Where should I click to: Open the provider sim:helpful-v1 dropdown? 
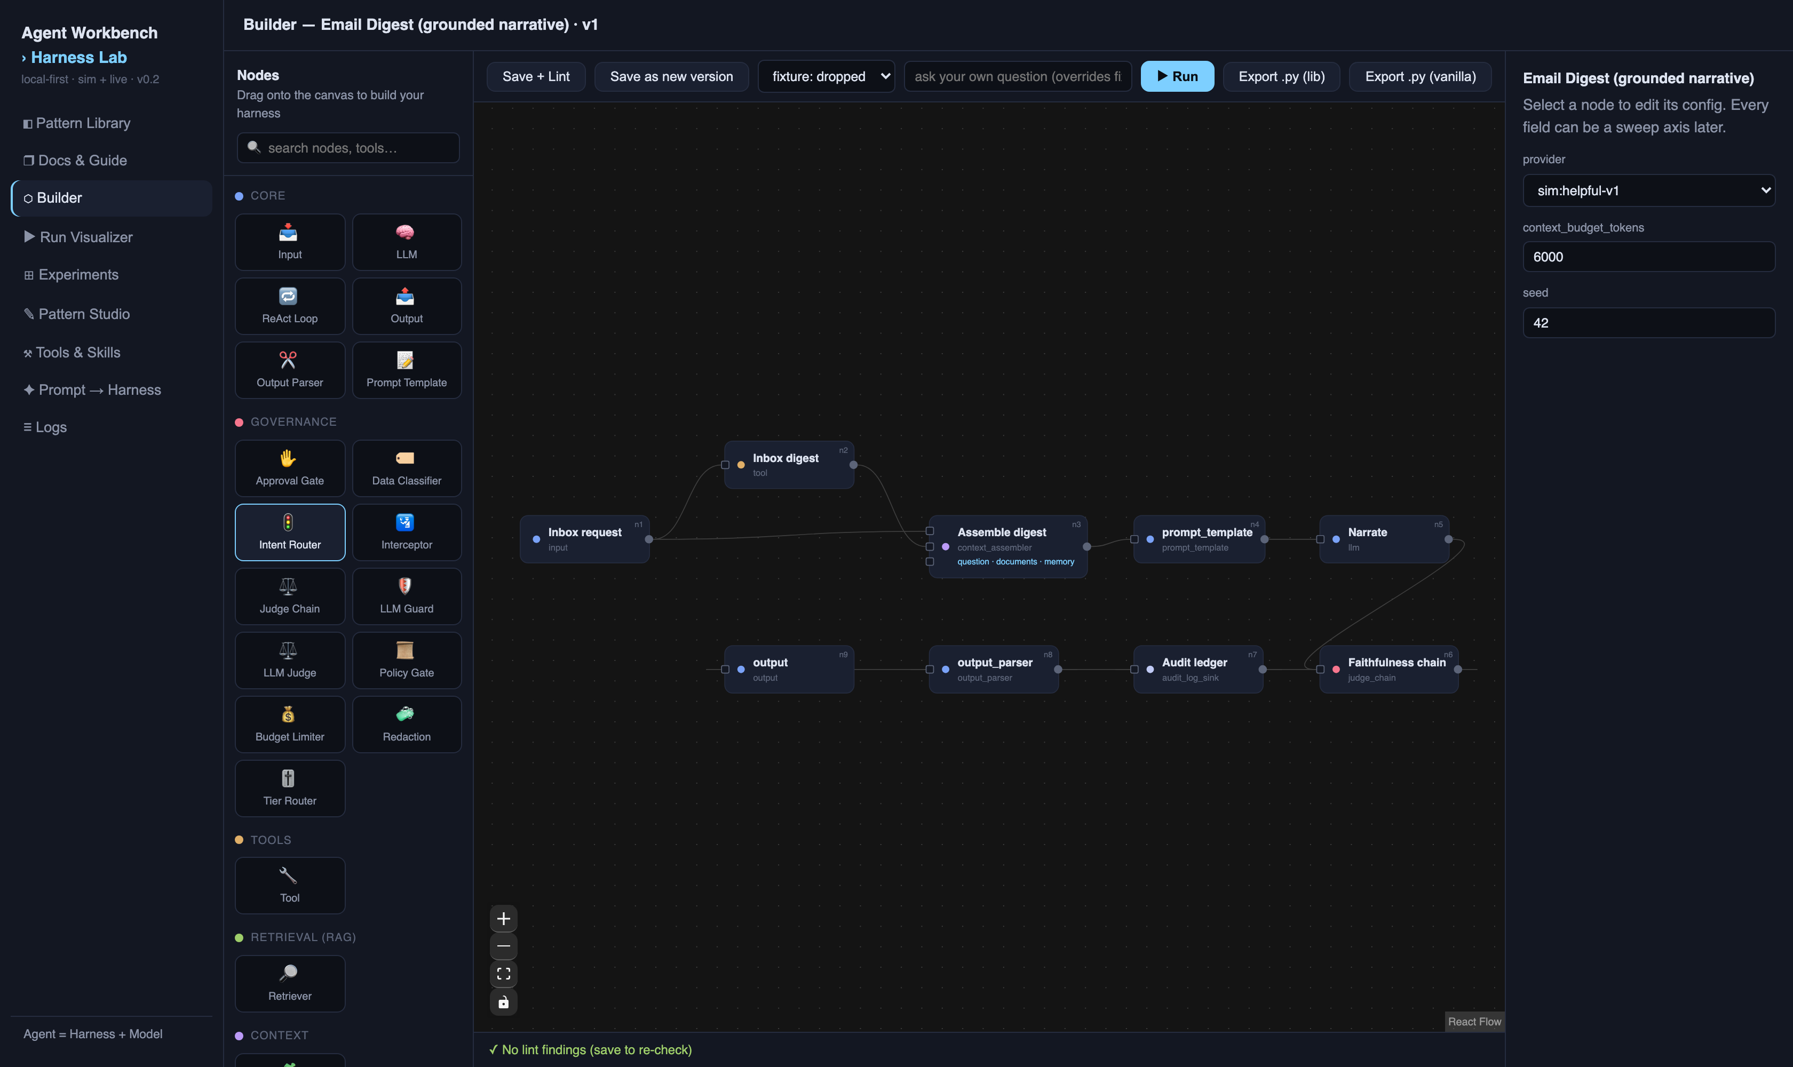1648,190
